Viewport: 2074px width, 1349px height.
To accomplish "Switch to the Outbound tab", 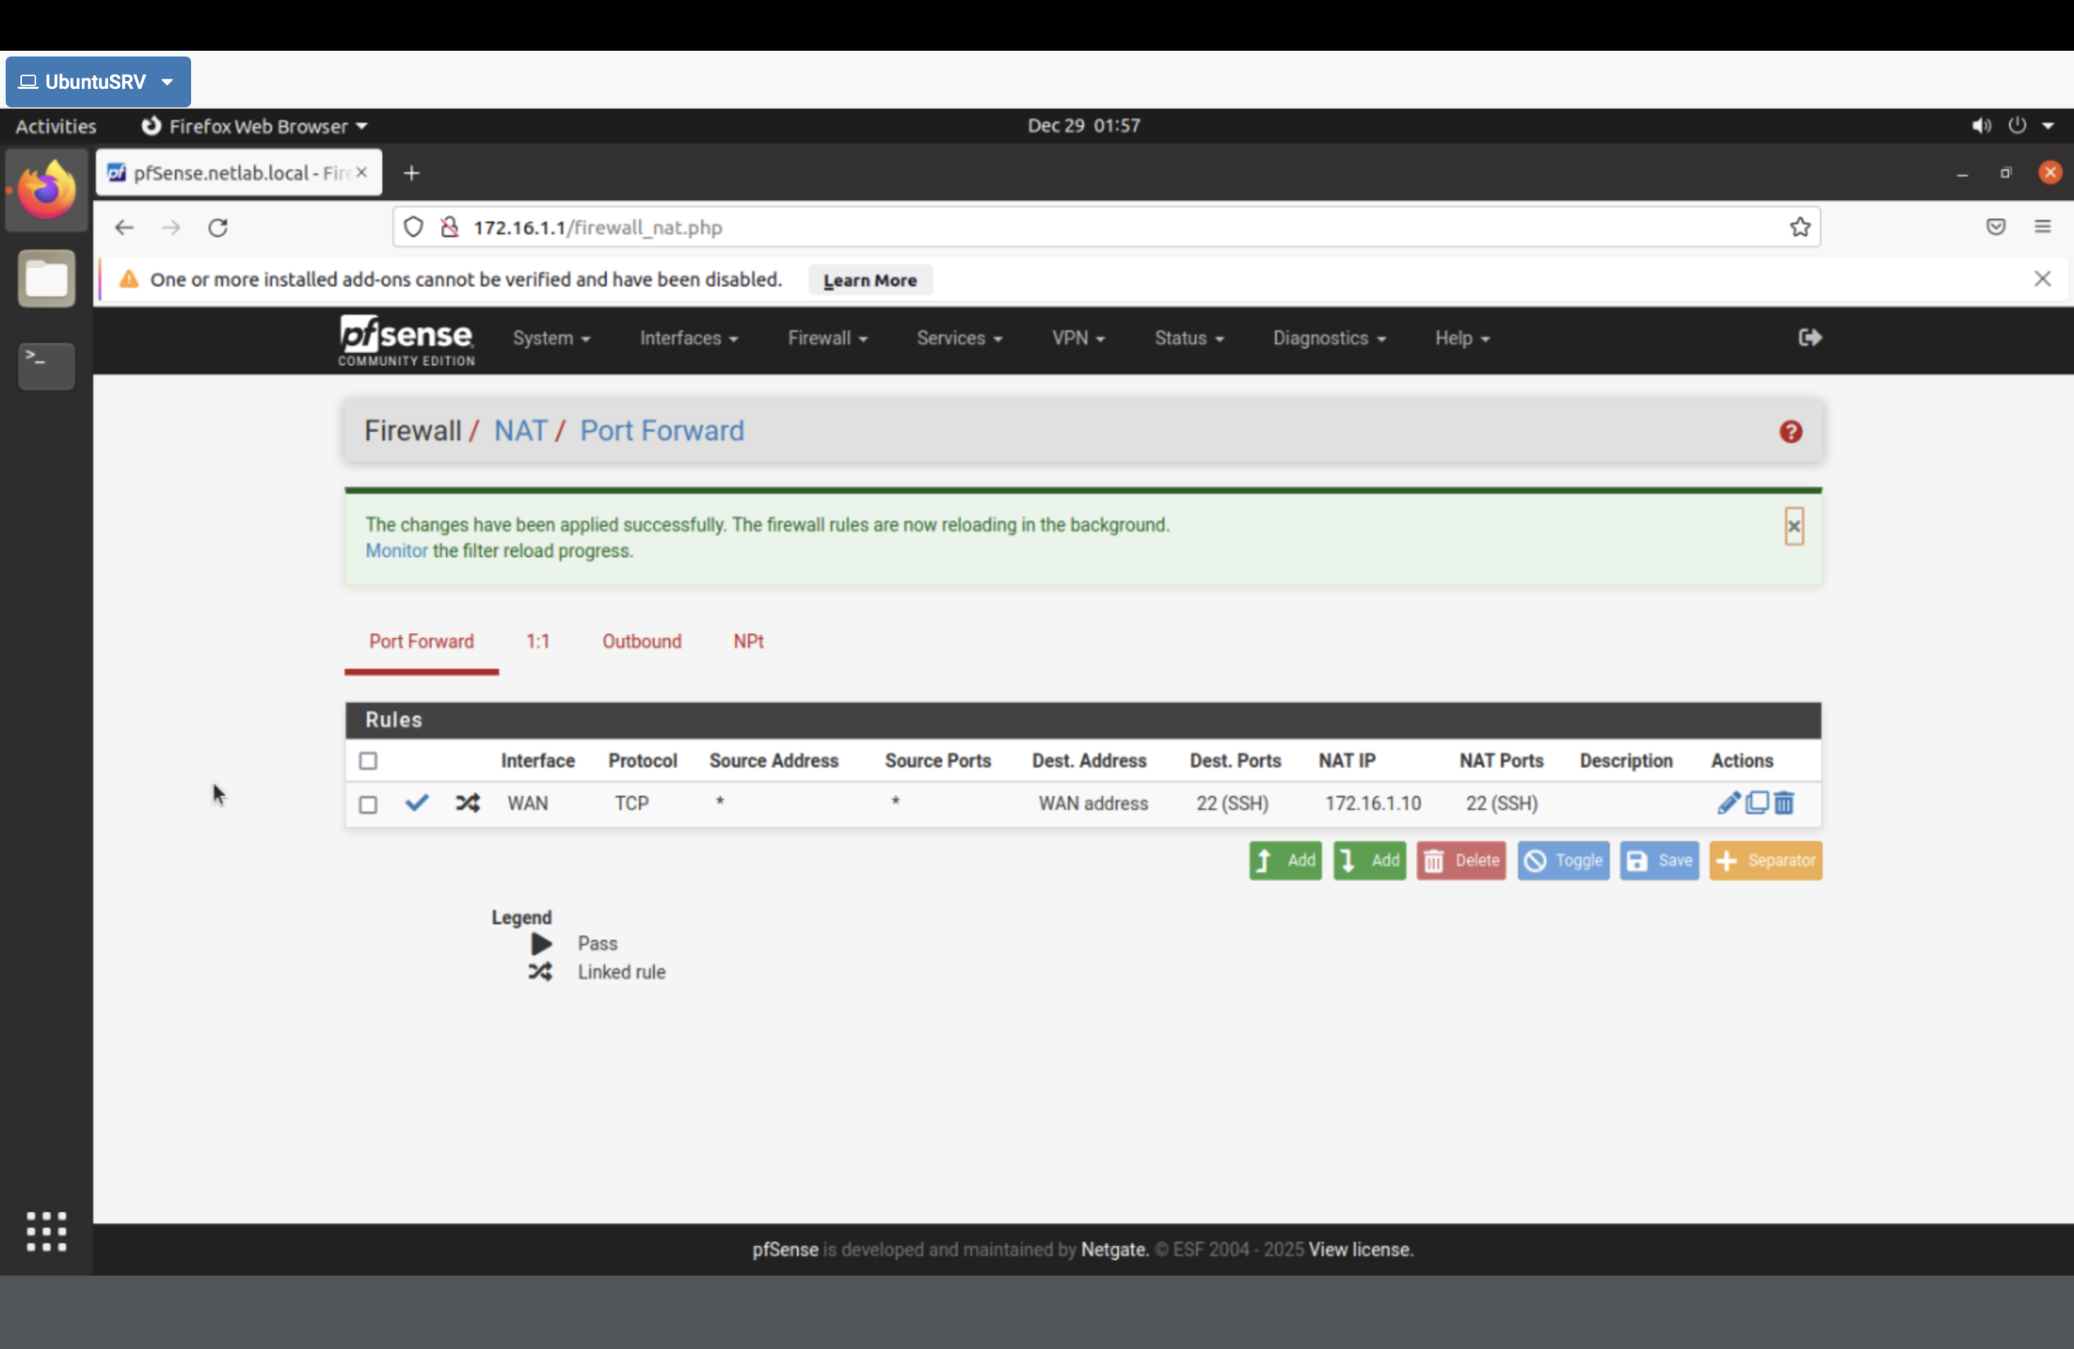I will pos(642,642).
